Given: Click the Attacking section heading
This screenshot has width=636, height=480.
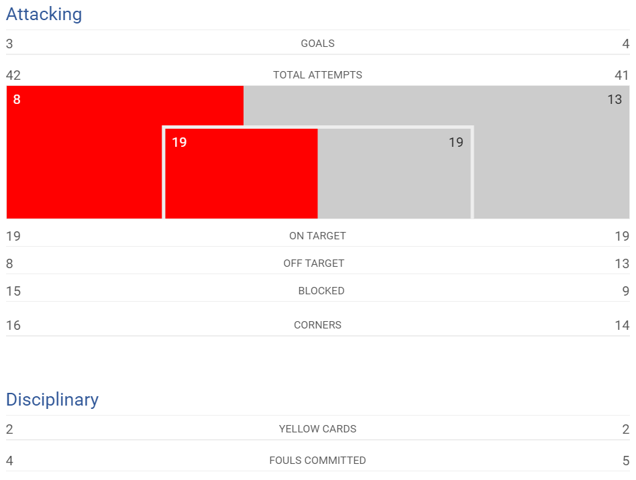Looking at the screenshot, I should pos(44,14).
